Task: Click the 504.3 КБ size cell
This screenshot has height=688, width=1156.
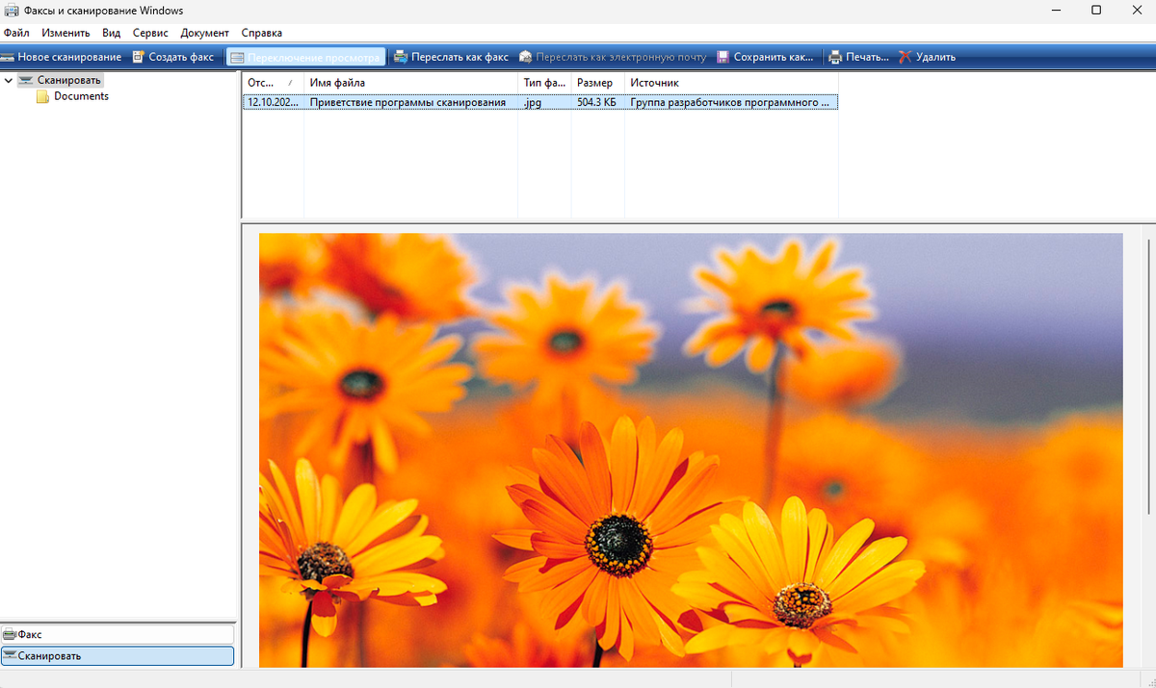Action: click(596, 102)
